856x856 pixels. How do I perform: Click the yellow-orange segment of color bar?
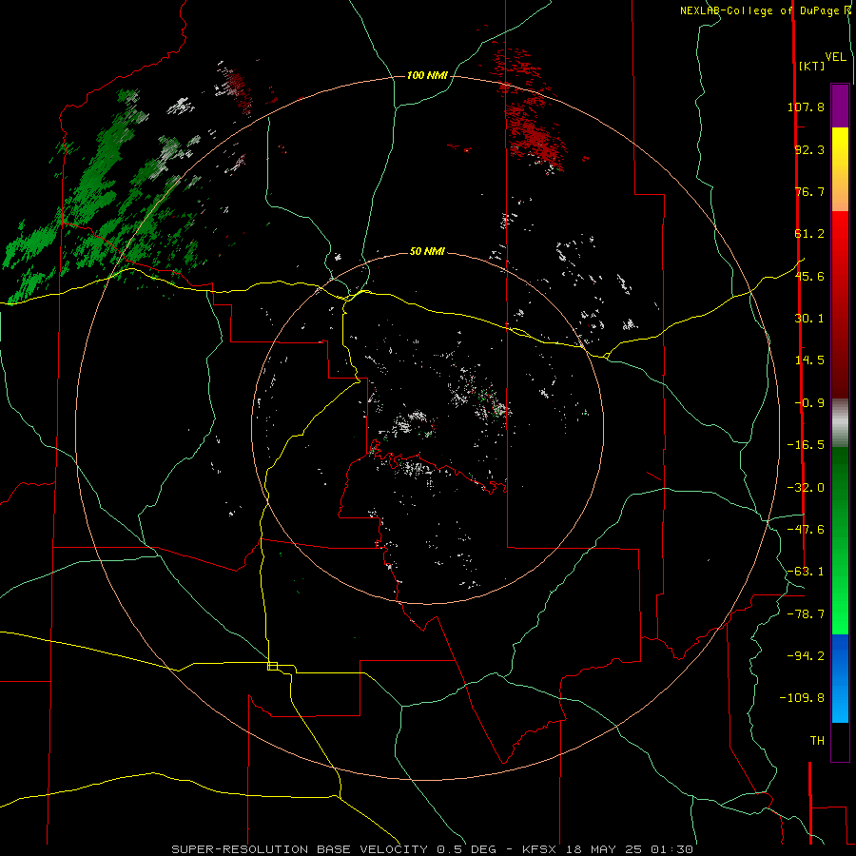tap(840, 169)
